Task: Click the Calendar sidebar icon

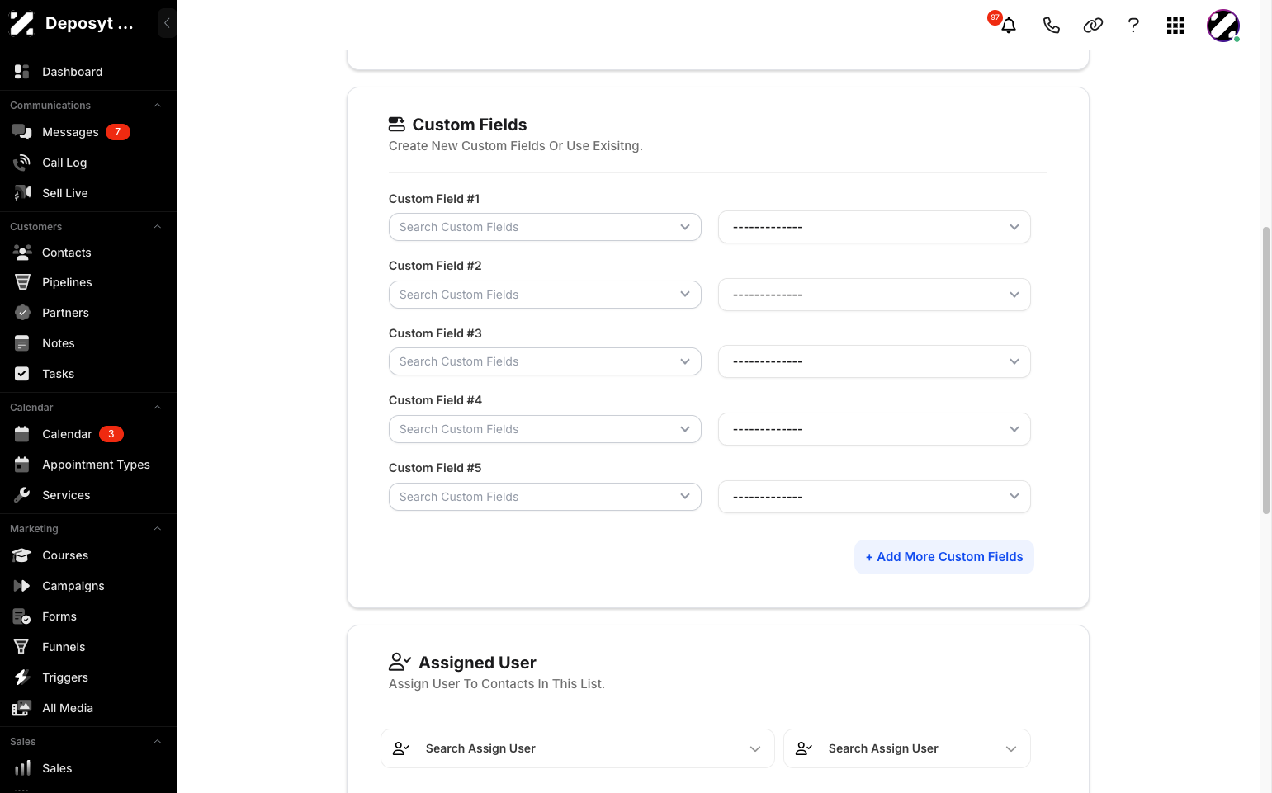Action: pyautogui.click(x=22, y=434)
